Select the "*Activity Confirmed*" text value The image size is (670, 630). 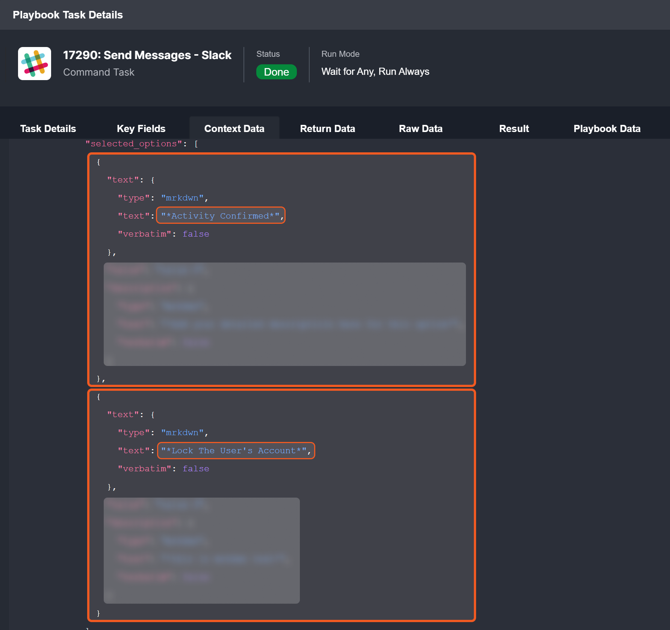[x=220, y=216]
